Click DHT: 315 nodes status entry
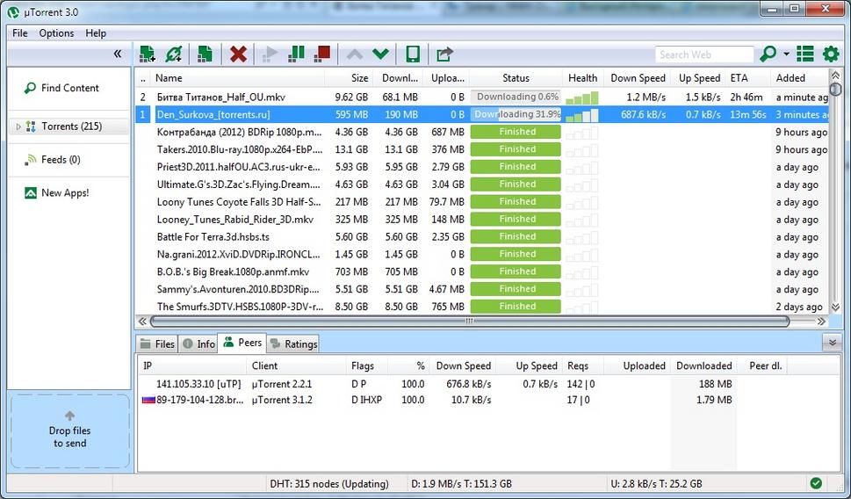The height and width of the screenshot is (499, 851). pos(328,484)
